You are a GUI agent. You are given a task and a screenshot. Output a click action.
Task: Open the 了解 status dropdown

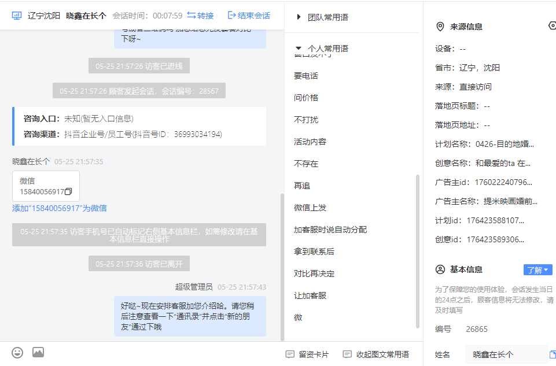[538, 270]
